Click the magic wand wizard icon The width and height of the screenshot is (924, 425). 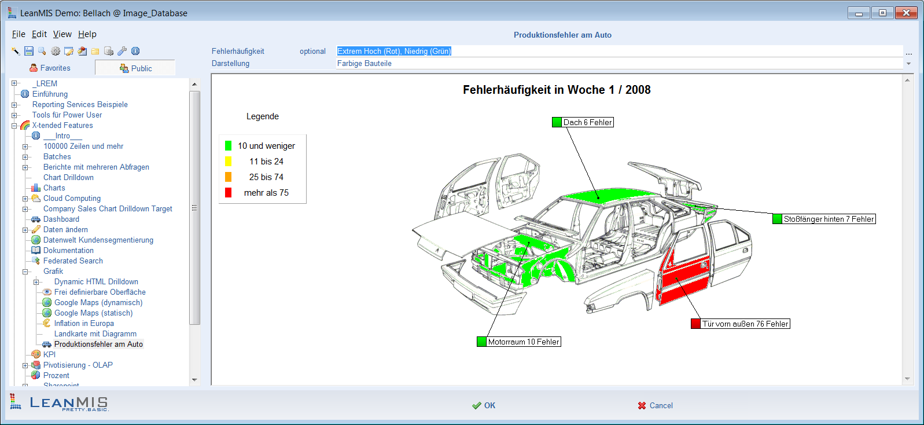tap(16, 51)
